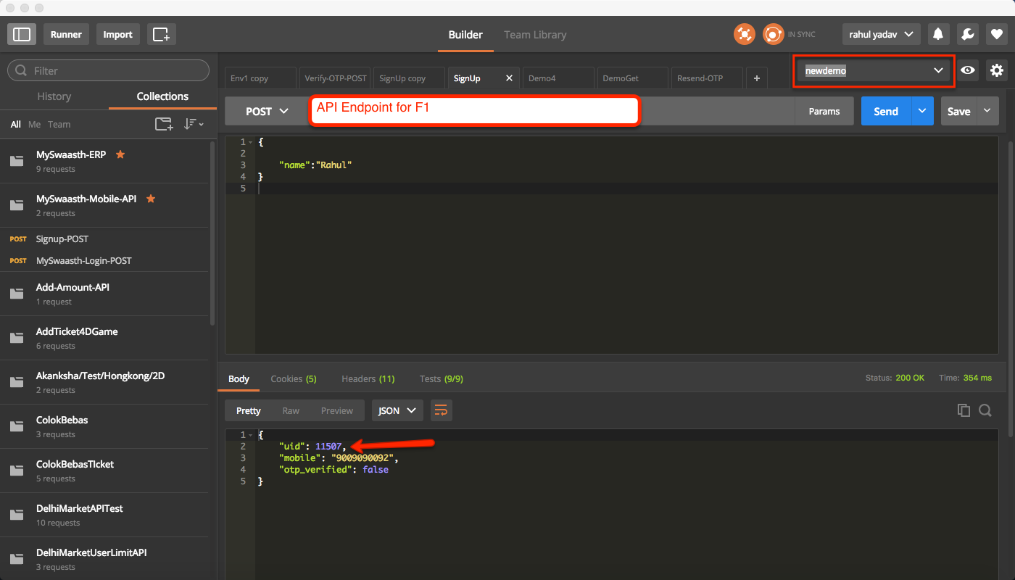Show response Cookies tab

pyautogui.click(x=294, y=378)
